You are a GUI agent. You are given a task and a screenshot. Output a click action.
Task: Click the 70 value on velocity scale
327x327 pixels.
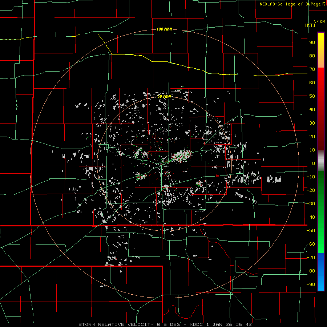(x=312, y=69)
